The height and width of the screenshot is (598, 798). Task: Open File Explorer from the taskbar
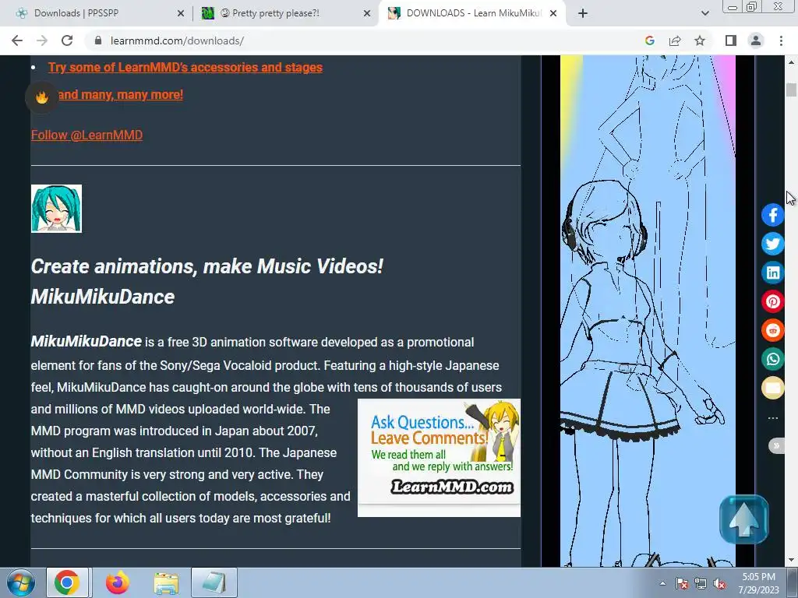click(166, 582)
